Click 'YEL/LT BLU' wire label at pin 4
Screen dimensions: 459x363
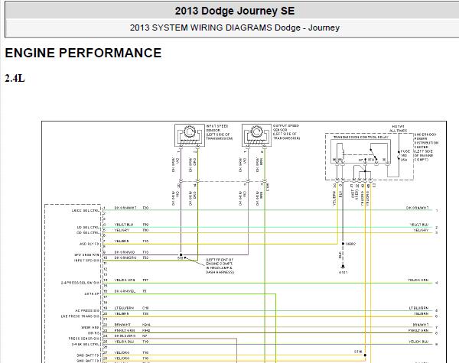[x=124, y=225]
